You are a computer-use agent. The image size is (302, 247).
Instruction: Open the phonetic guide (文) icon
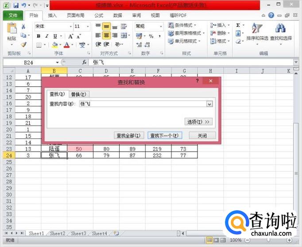click(x=82, y=45)
